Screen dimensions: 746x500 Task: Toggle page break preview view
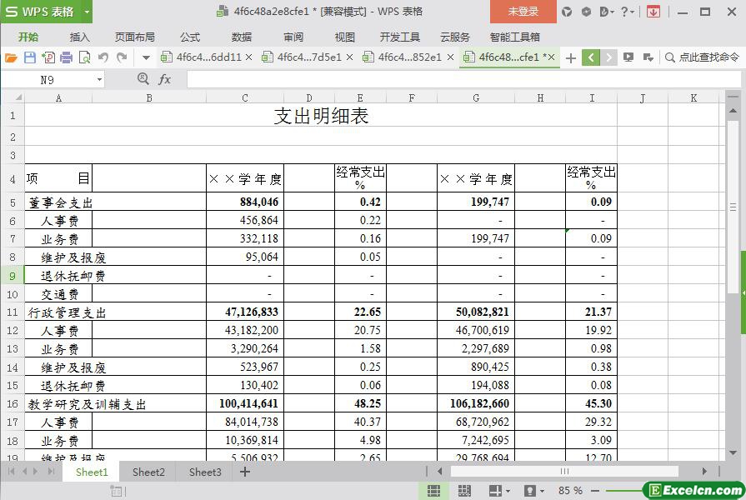(464, 491)
